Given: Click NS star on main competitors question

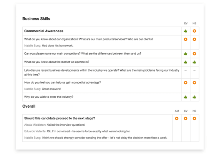Looking at the screenshot, I should [194, 54].
